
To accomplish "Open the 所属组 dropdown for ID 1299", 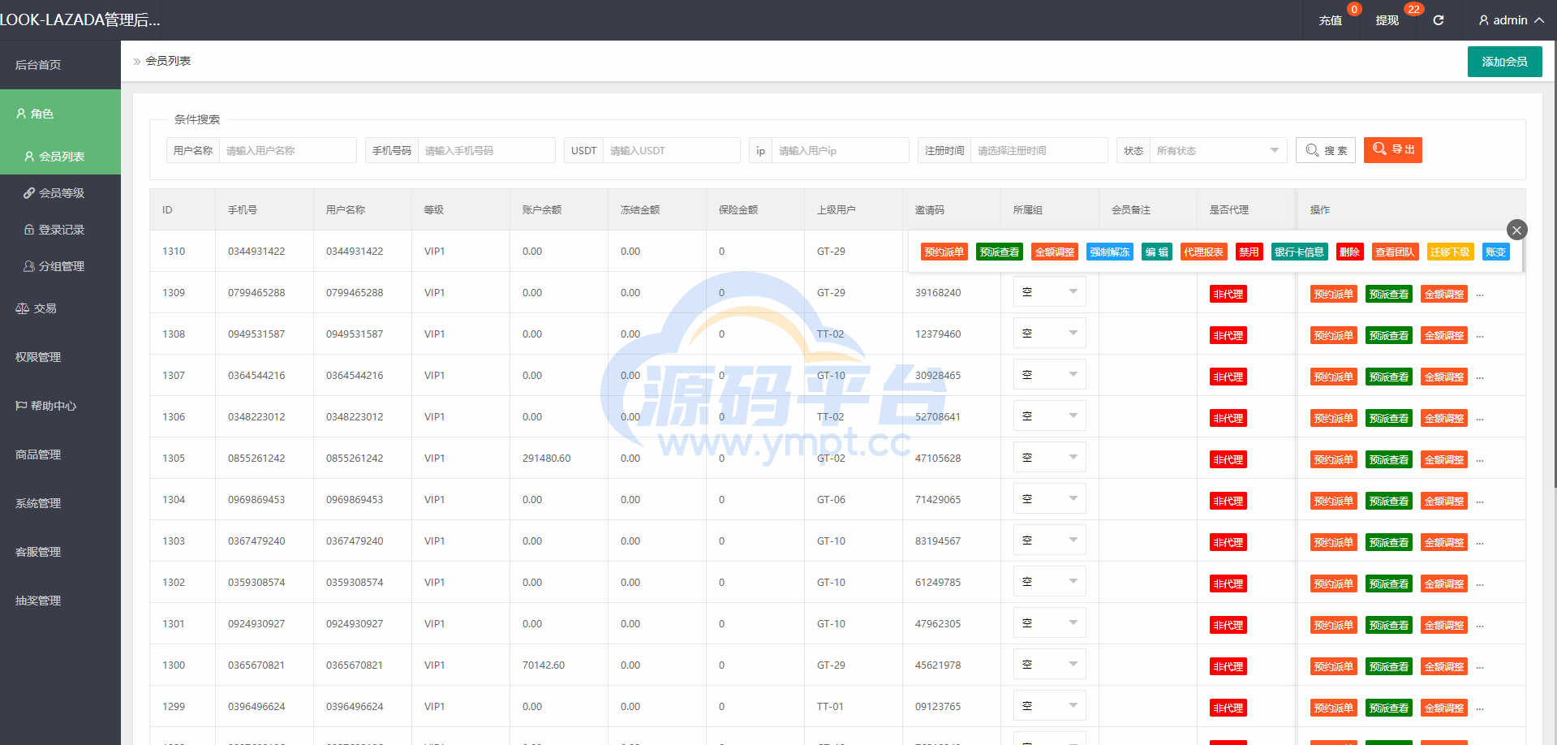I will tap(1050, 706).
